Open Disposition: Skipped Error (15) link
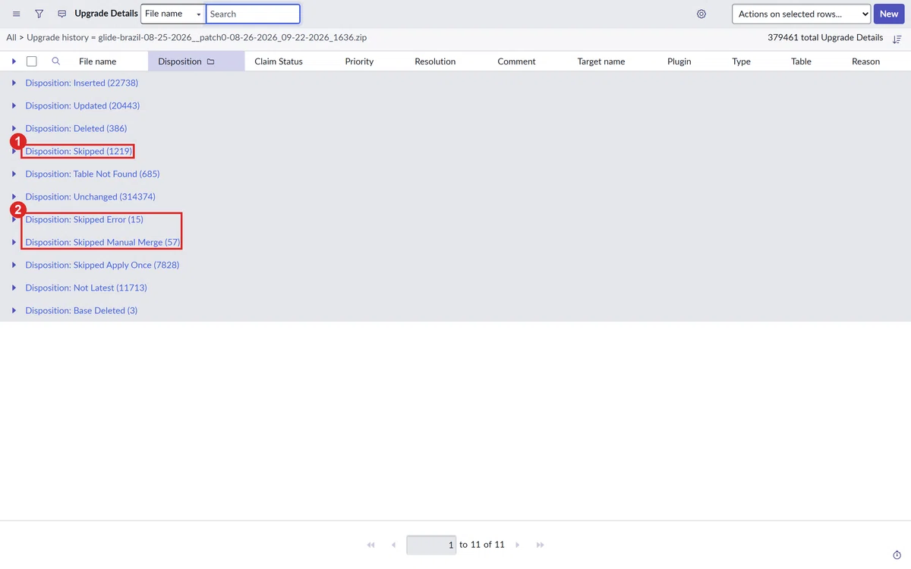The image size is (911, 569). (x=84, y=219)
